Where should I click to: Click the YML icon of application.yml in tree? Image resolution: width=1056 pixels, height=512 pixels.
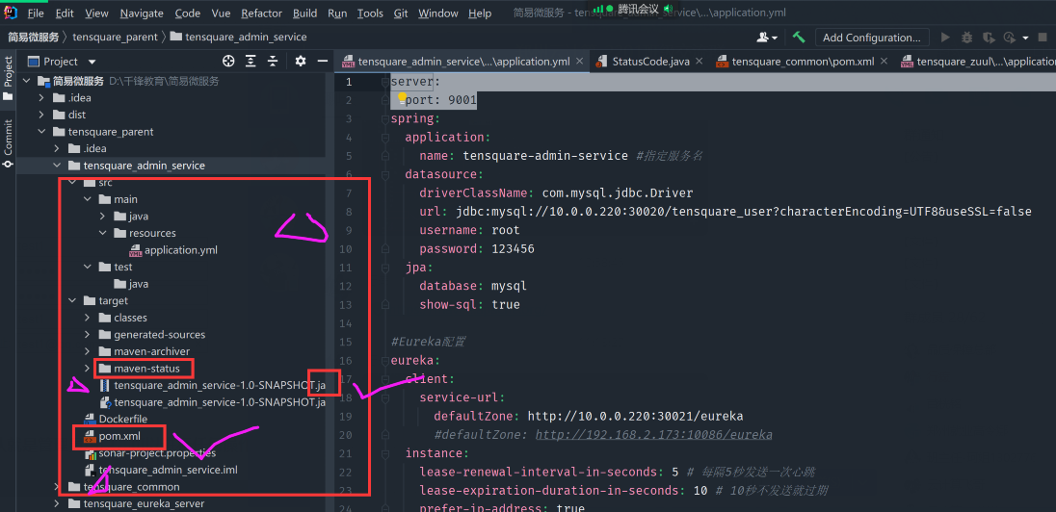(135, 250)
